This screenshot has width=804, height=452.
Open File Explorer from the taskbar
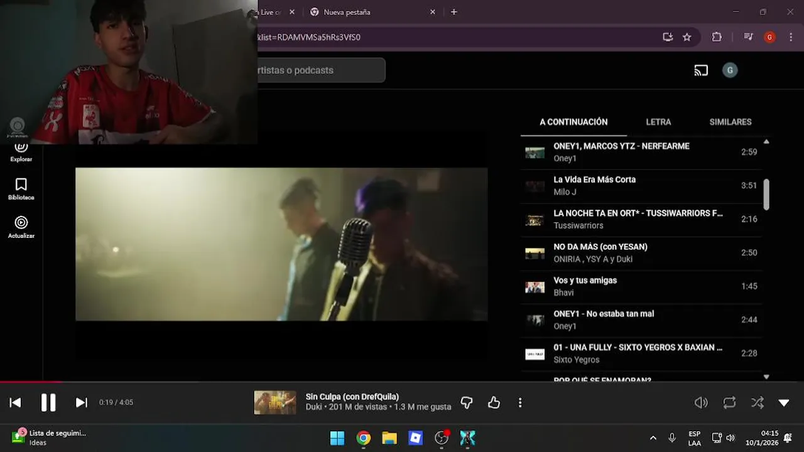pyautogui.click(x=389, y=438)
